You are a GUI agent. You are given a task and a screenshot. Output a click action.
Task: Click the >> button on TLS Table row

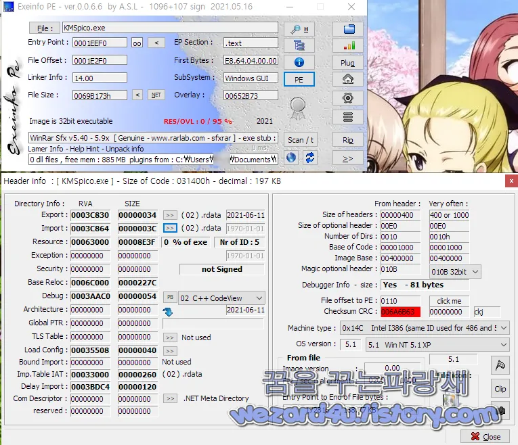(x=170, y=337)
